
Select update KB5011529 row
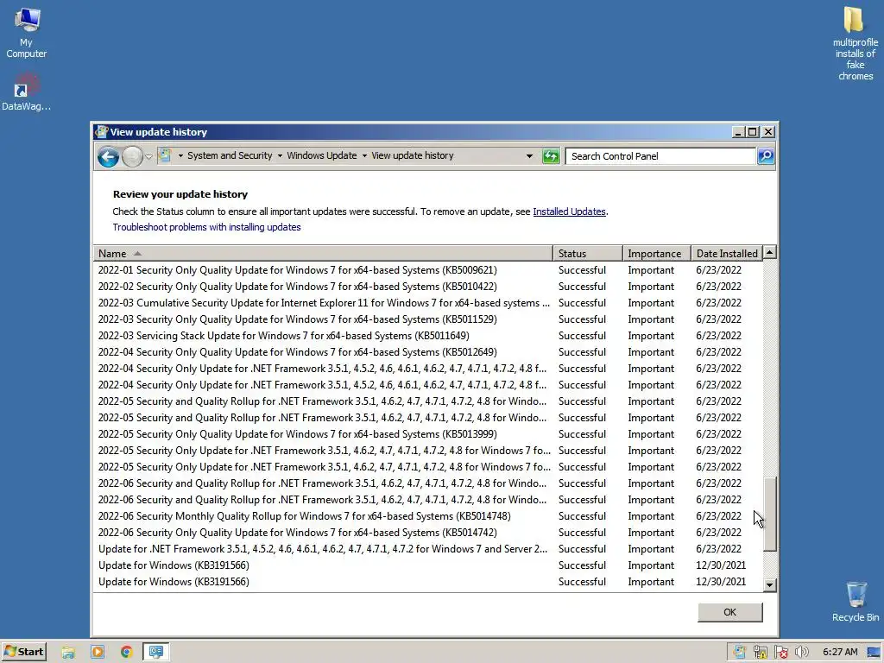coord(428,319)
